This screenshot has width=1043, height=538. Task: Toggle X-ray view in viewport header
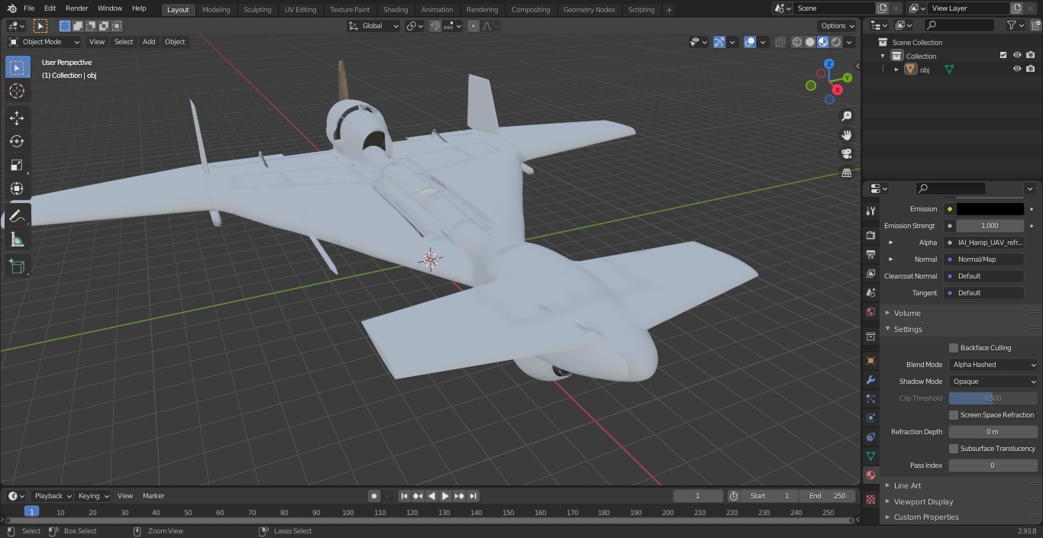pos(780,42)
